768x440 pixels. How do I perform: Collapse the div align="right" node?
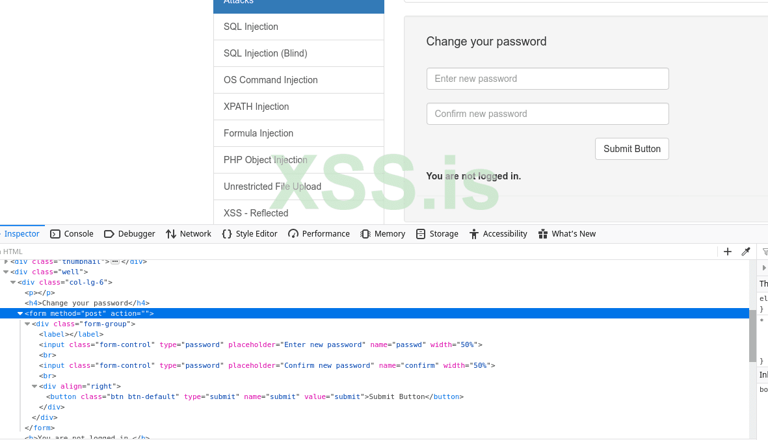click(x=34, y=386)
